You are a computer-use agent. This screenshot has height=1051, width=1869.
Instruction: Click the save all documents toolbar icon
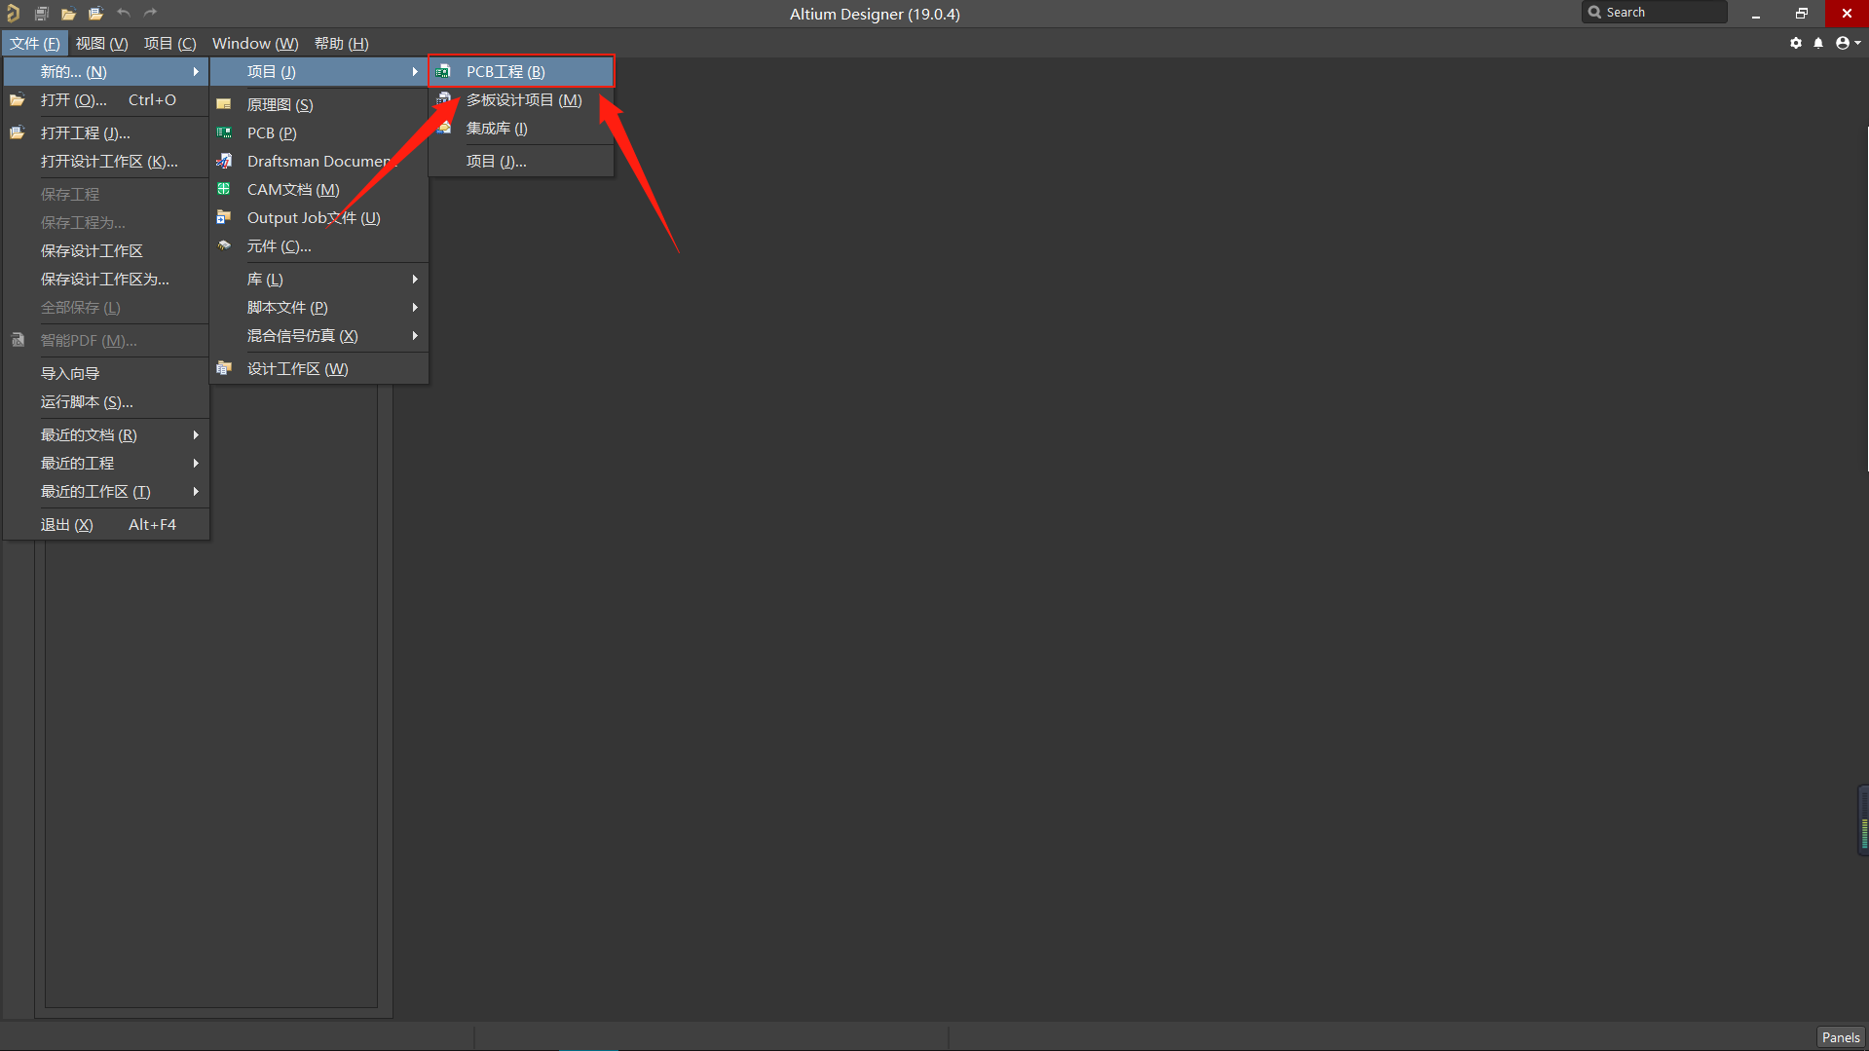(x=41, y=14)
